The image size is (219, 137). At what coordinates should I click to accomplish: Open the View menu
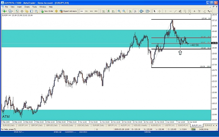(12, 7)
